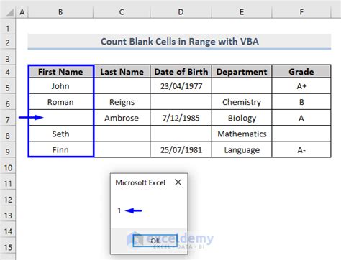Click OK in the Microsoft Excel dialog

[155, 241]
